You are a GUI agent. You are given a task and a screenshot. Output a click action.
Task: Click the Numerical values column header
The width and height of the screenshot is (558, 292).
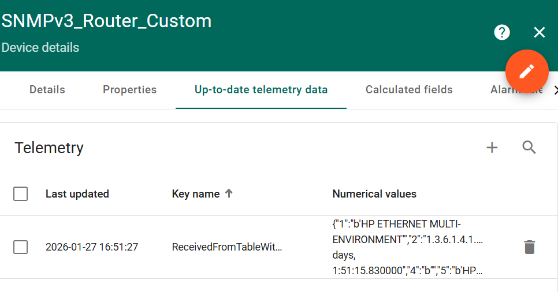(x=374, y=194)
